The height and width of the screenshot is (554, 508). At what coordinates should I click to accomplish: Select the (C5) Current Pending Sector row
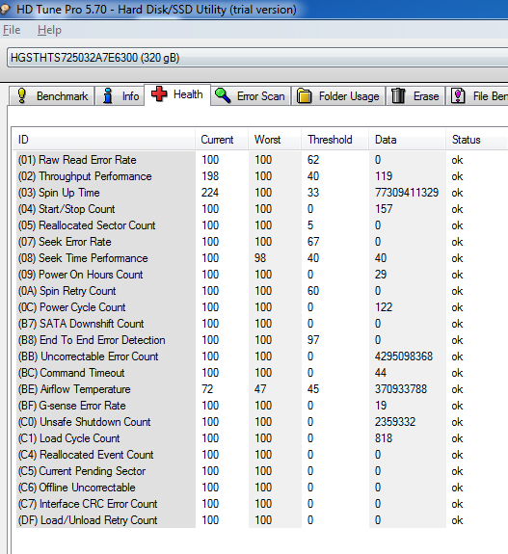(261, 470)
